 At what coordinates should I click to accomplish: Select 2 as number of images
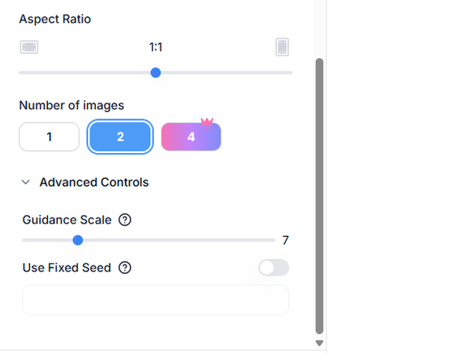(x=120, y=136)
